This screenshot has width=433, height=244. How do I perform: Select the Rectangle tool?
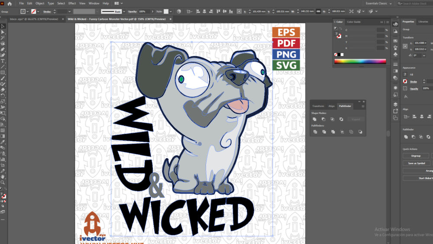point(3,72)
